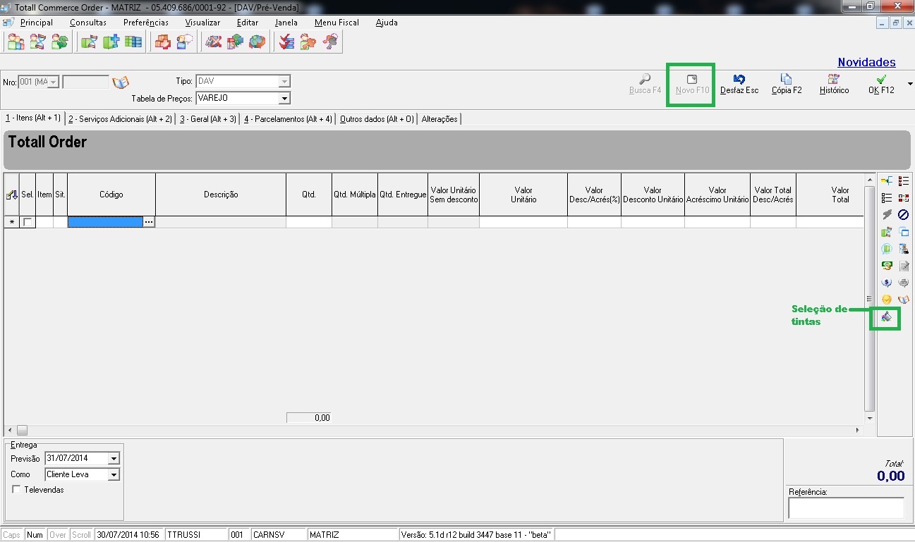The height and width of the screenshot is (542, 915).
Task: Open the Seleção de tintas paint bucket icon
Action: tap(887, 318)
